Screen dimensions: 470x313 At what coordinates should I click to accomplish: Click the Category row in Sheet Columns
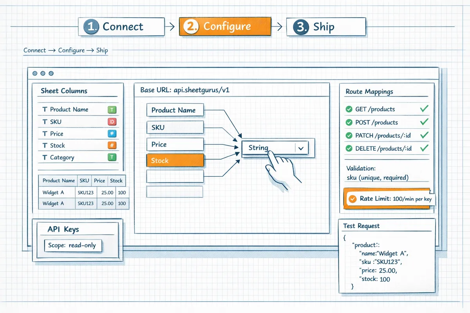pos(79,158)
